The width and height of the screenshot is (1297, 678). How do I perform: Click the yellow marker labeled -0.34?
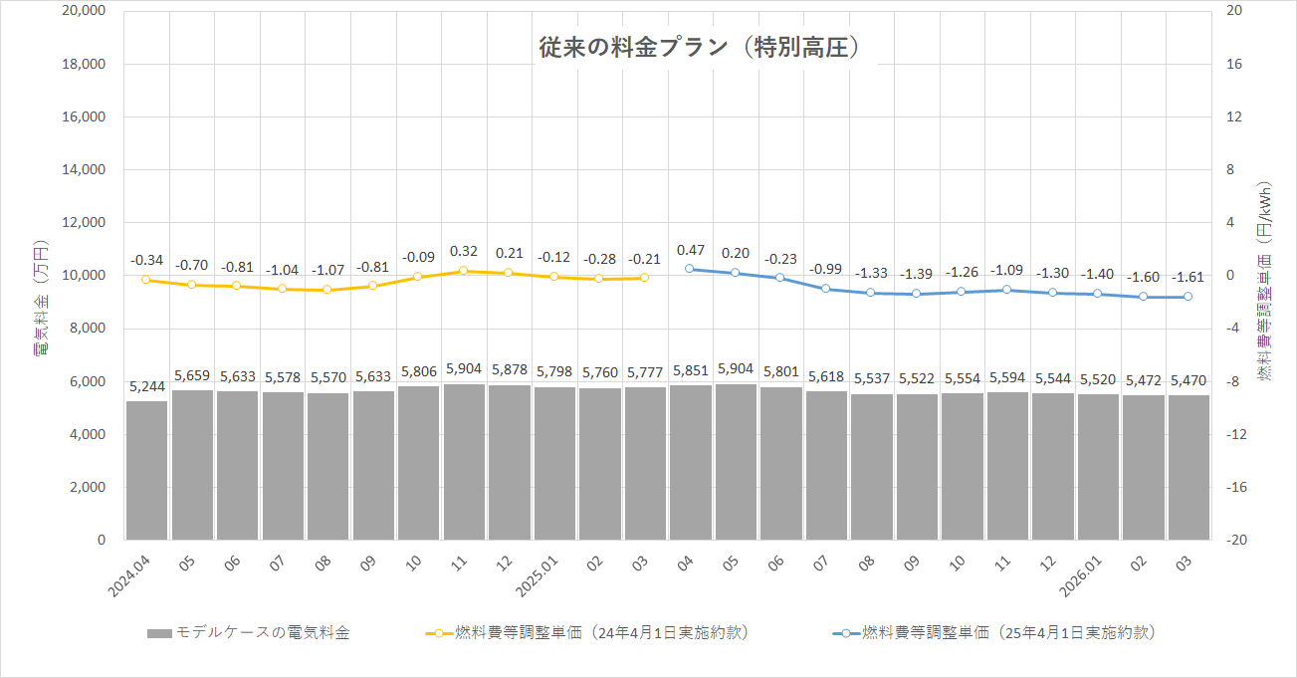tap(145, 281)
